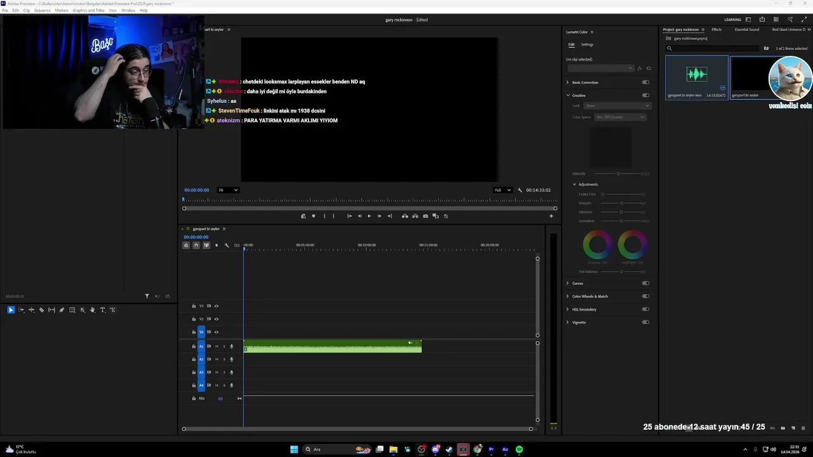Switch to the Effects panel tab
Image resolution: width=813 pixels, height=457 pixels.
716,29
